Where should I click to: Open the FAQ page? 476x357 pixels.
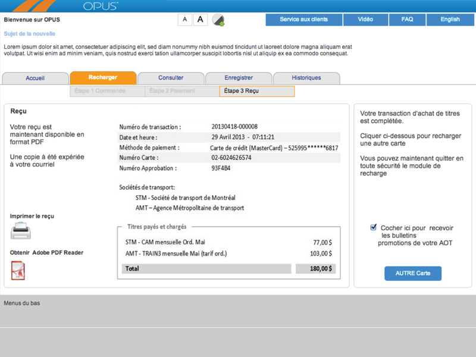[x=408, y=20]
